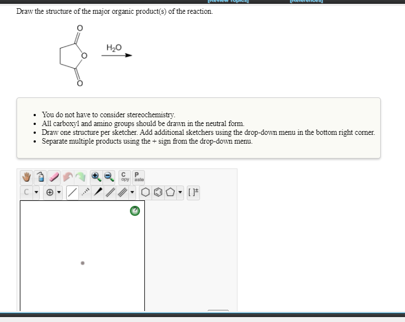Click the clear canvas spray bottle icon
This screenshot has width=405, height=322.
(40, 177)
